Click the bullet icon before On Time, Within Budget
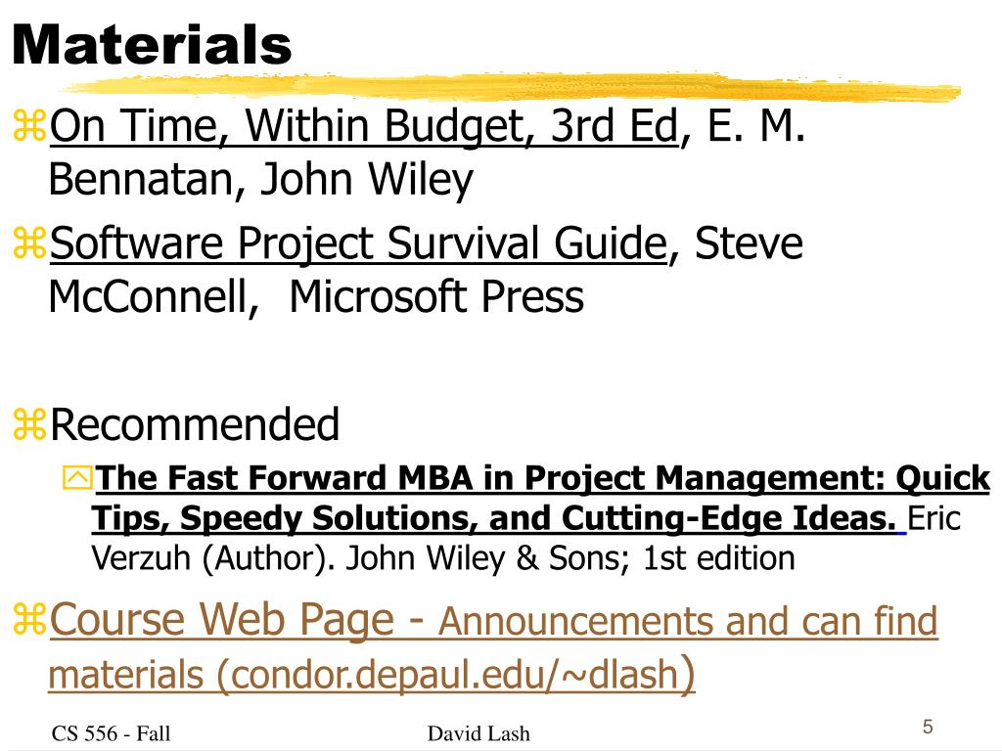Image resolution: width=1002 pixels, height=751 pixels. pyautogui.click(x=29, y=125)
